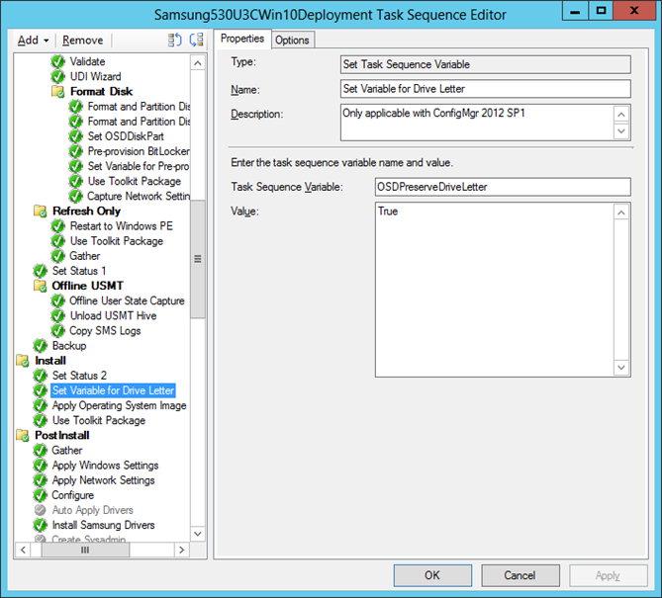Image resolution: width=662 pixels, height=598 pixels.
Task: Click the green check icon beside Backup
Action: click(x=40, y=346)
